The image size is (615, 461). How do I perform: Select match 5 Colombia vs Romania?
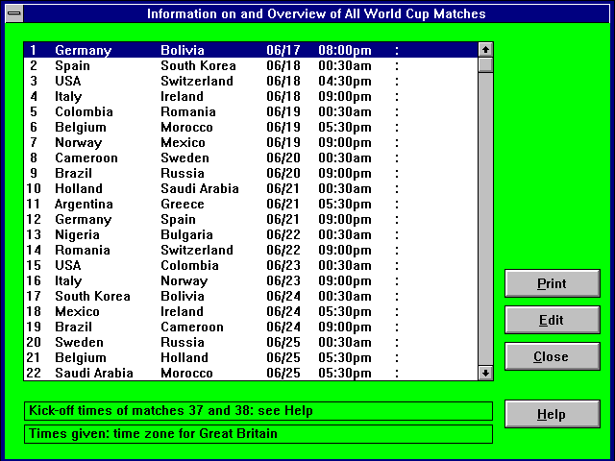tap(251, 111)
